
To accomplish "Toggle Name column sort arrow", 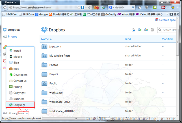I will pyautogui.click(x=51, y=39).
